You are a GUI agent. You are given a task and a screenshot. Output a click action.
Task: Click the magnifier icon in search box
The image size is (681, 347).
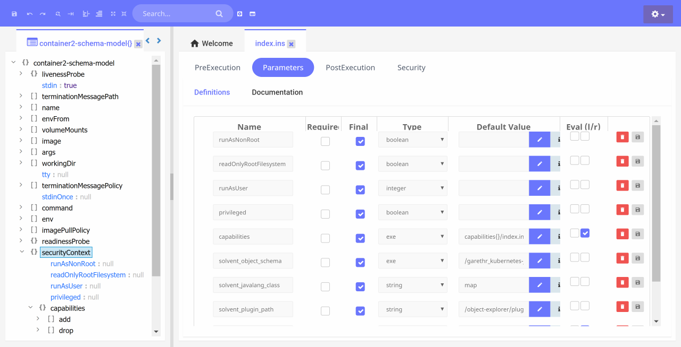point(219,14)
